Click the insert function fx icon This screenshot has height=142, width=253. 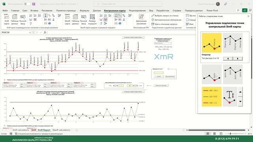(45, 32)
